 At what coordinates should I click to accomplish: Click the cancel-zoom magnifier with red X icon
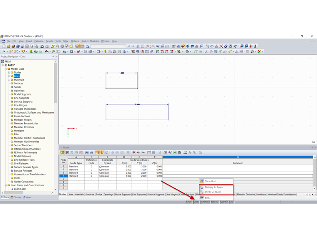pyautogui.click(x=142, y=52)
